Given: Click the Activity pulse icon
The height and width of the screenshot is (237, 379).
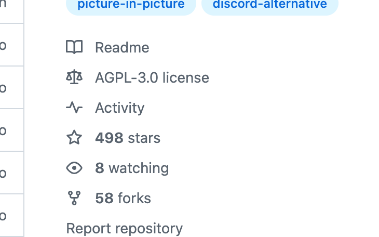Looking at the screenshot, I should click(x=74, y=108).
